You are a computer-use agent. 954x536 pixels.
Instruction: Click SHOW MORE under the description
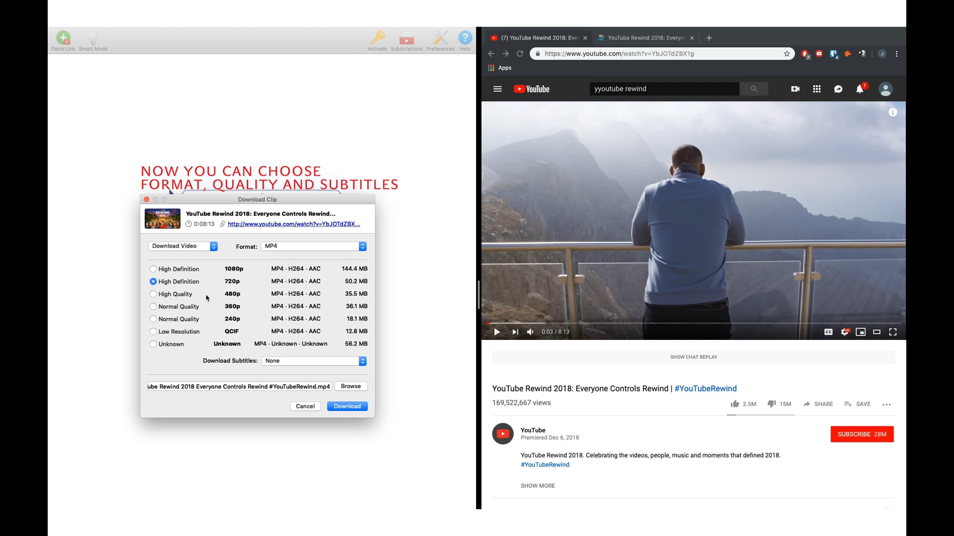point(538,486)
